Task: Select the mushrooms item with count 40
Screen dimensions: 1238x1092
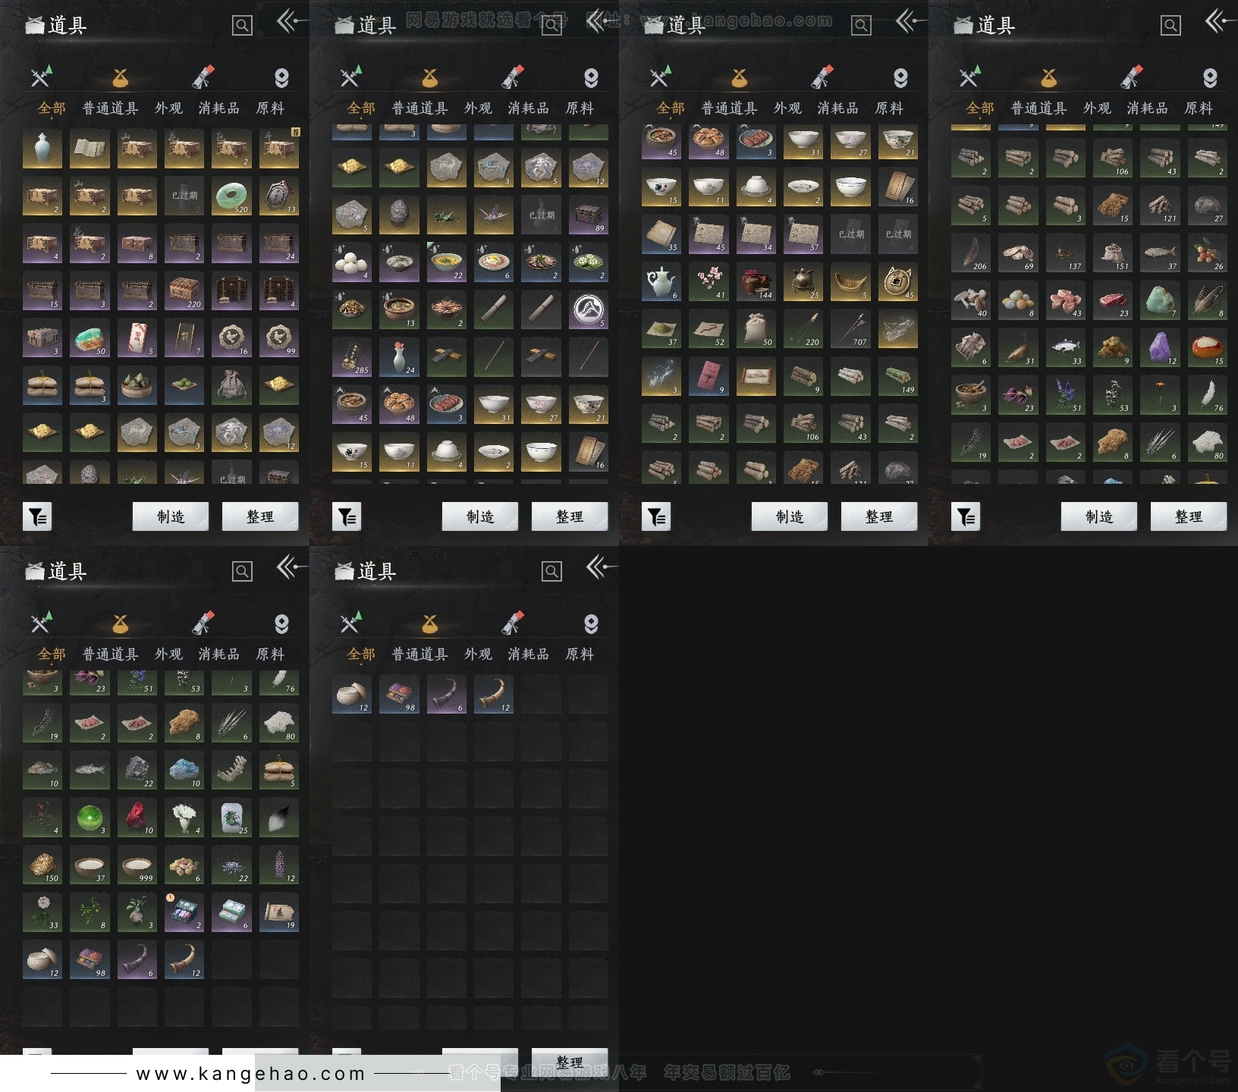Action: click(971, 300)
